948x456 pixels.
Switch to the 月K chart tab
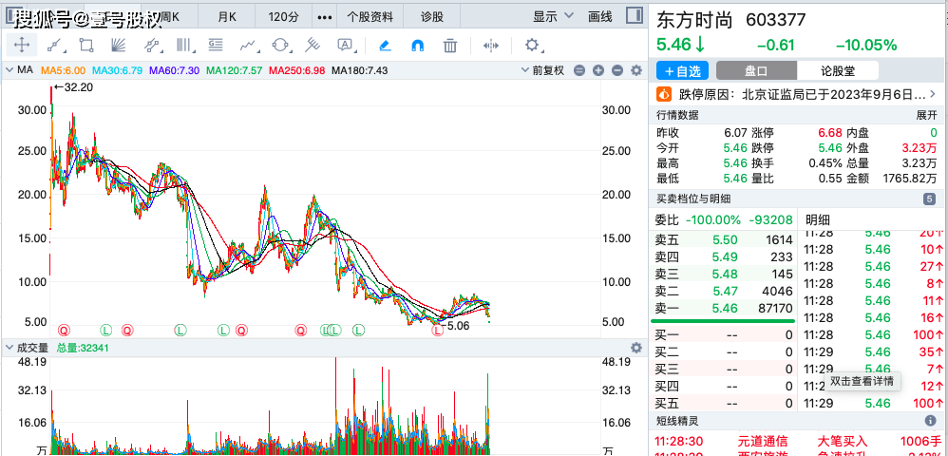click(x=227, y=16)
